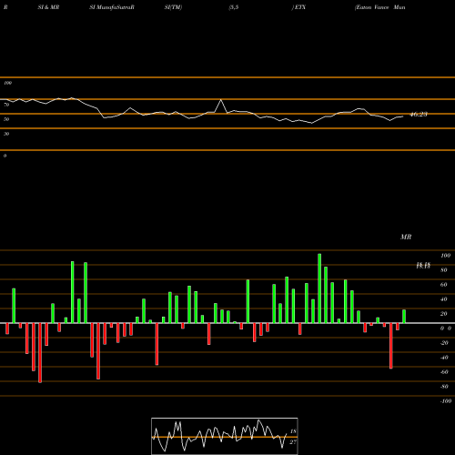Click the tallest green MR bar near 100
The height and width of the screenshot is (455, 455).
319,288
